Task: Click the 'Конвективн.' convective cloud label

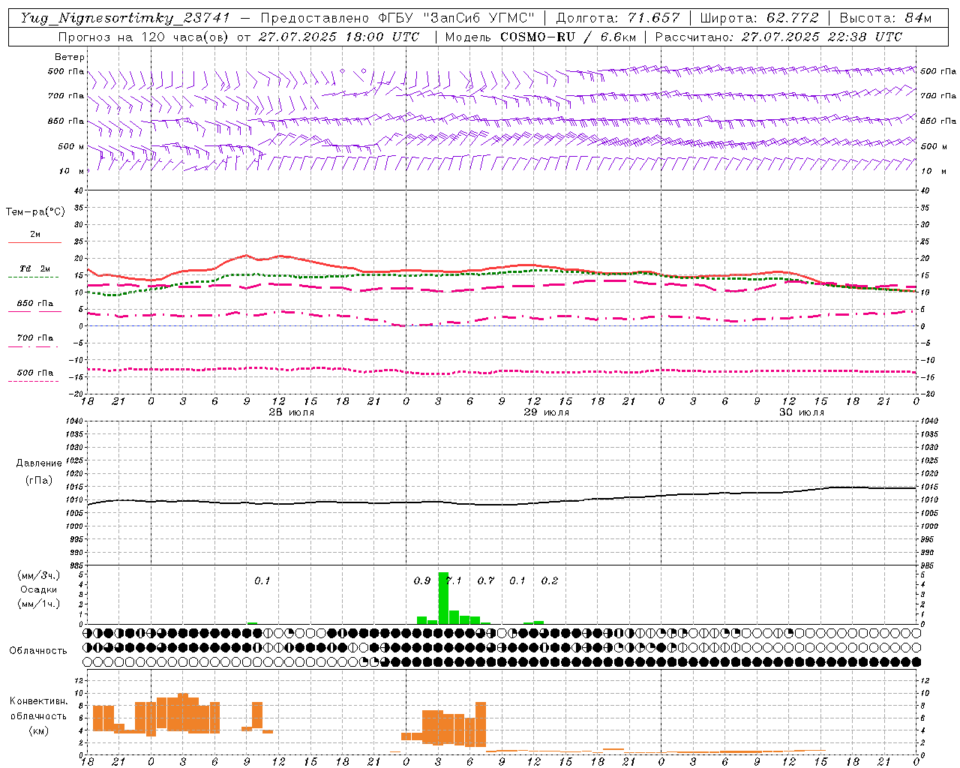Action: click(x=39, y=701)
